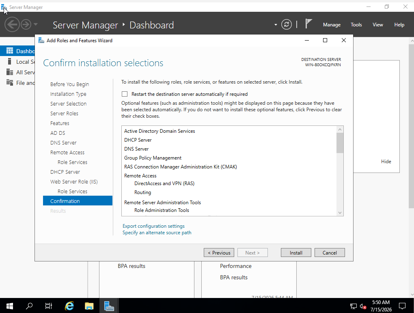The height and width of the screenshot is (313, 414).
Task: Go to the AD DS step
Action: coord(58,133)
